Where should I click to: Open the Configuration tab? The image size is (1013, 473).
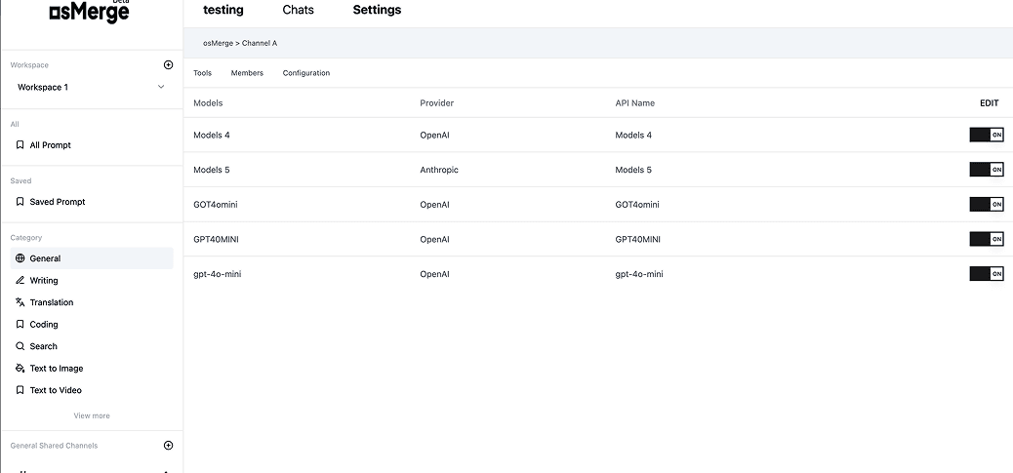(x=306, y=73)
